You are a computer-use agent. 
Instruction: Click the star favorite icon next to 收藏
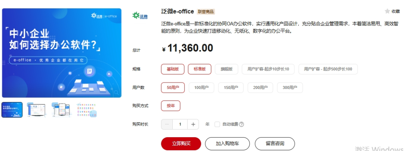pyautogui.click(x=387, y=11)
